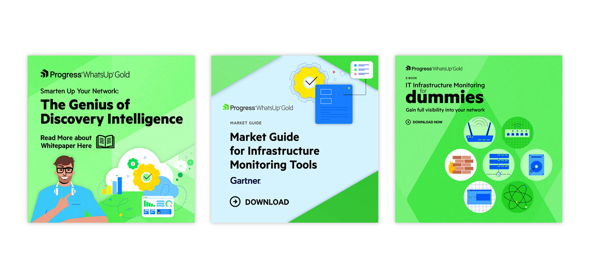590x278 pixels.
Task: Click the white checklist card illustration
Action: [362, 70]
